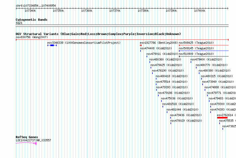Click the DGV Structural Variants track title
Screen dimensions: 236x158
98,34
